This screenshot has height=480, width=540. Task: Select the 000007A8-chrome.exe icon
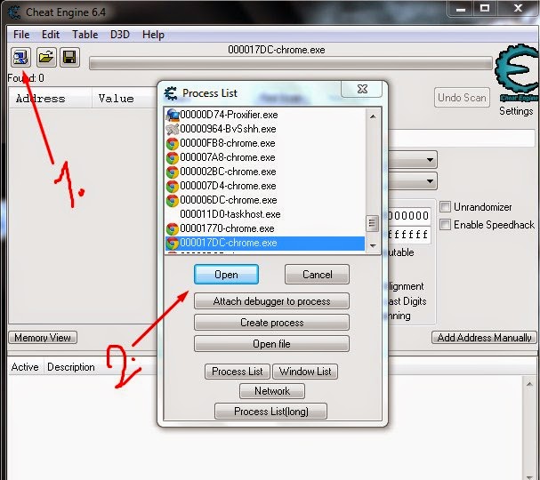click(x=173, y=157)
